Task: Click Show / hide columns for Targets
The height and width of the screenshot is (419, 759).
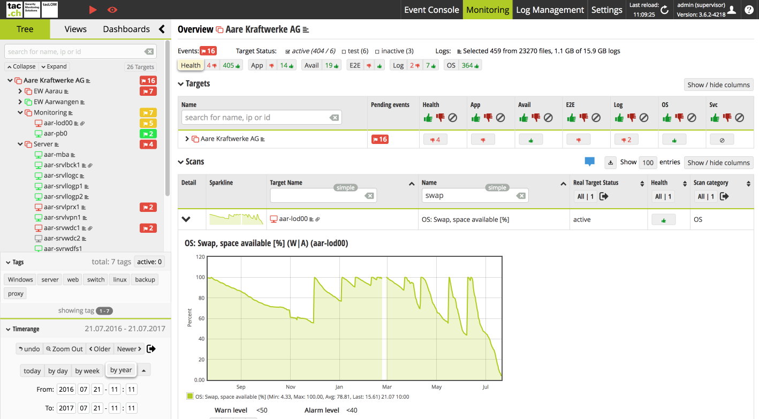Action: tap(719, 85)
